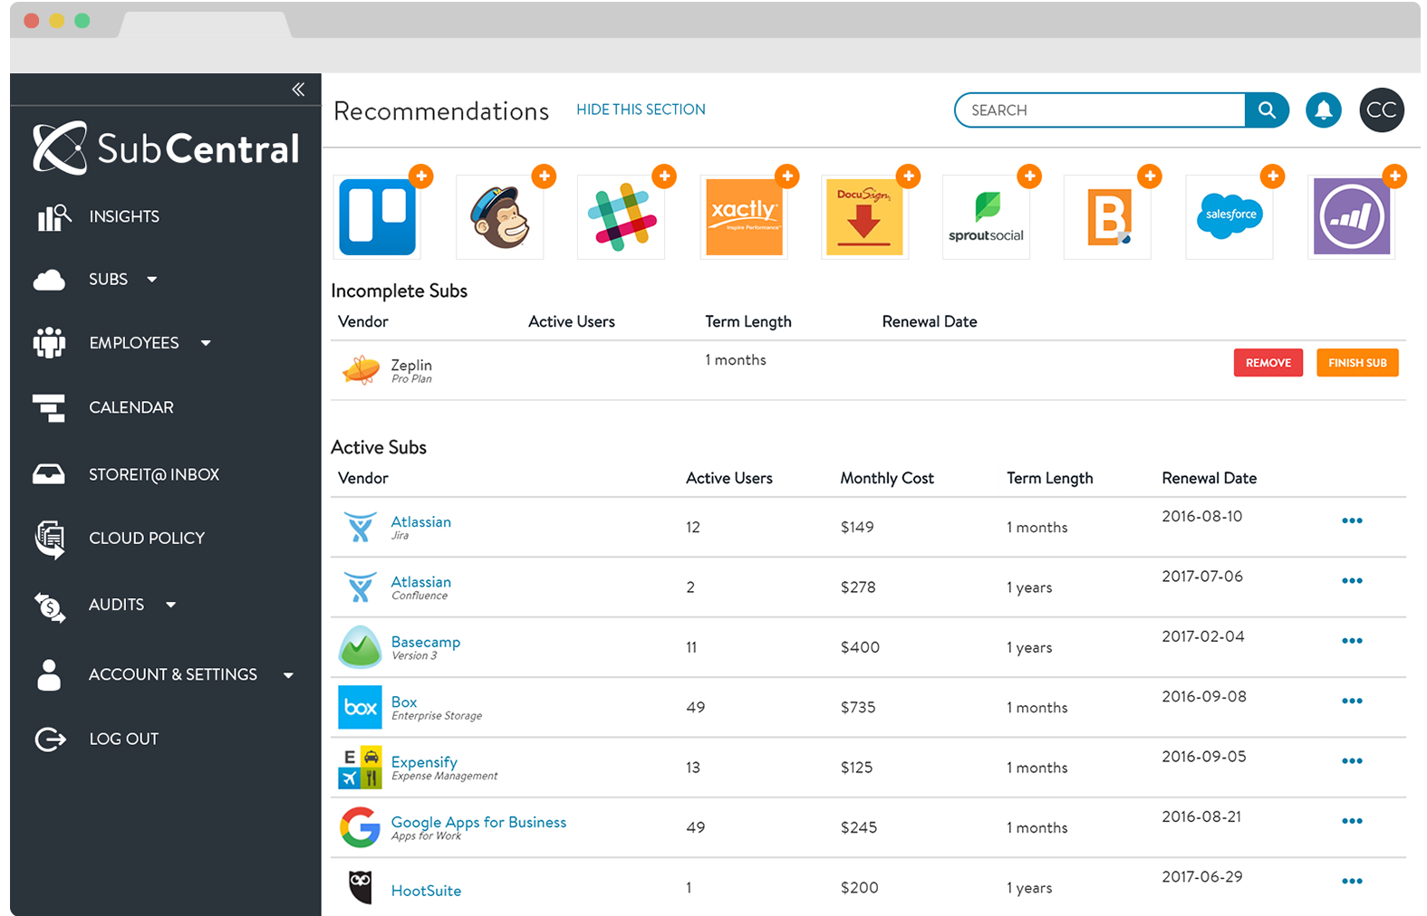
Task: Open Calendar menu item
Action: (131, 408)
